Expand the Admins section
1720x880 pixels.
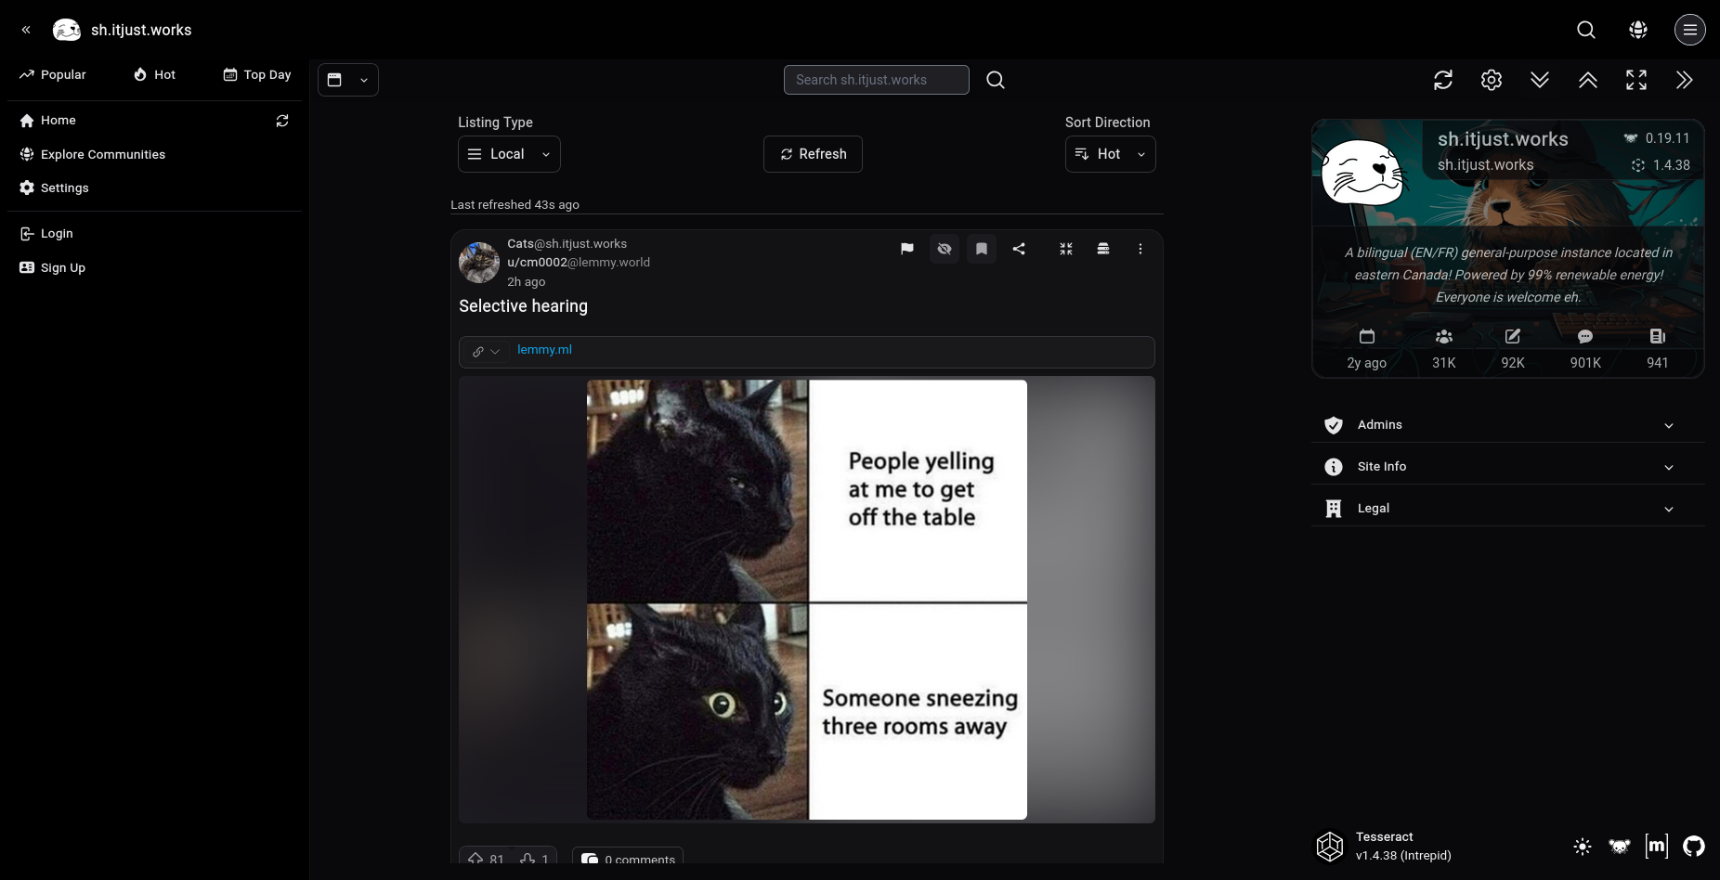[1506, 425]
